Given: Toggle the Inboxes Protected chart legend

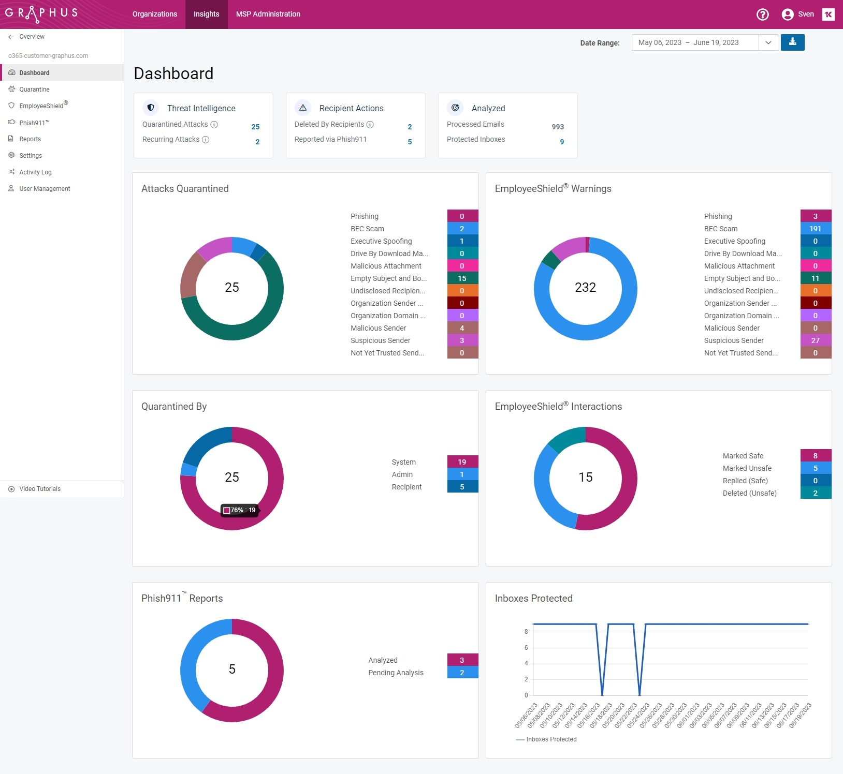Looking at the screenshot, I should coord(546,739).
